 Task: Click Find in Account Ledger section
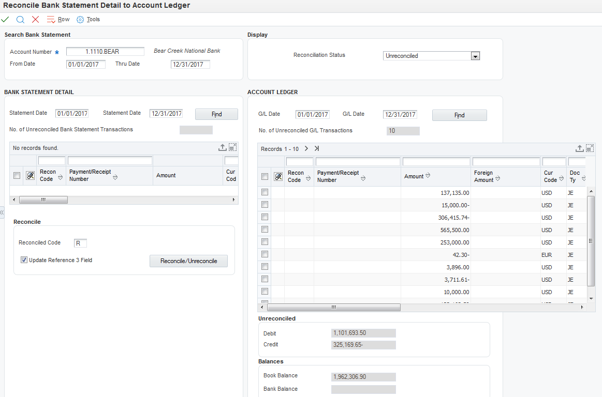(459, 115)
